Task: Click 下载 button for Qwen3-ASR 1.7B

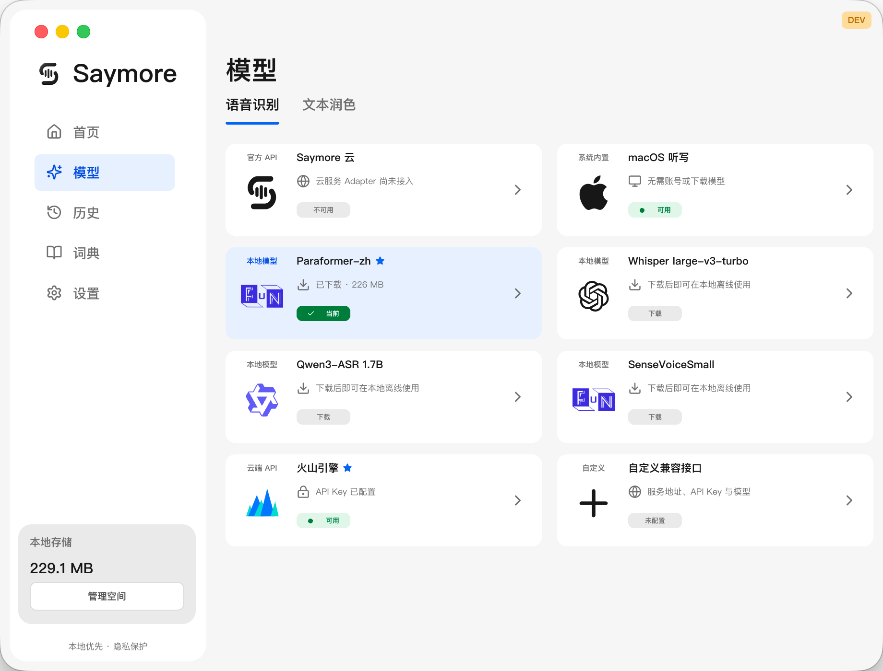Action: coord(323,417)
